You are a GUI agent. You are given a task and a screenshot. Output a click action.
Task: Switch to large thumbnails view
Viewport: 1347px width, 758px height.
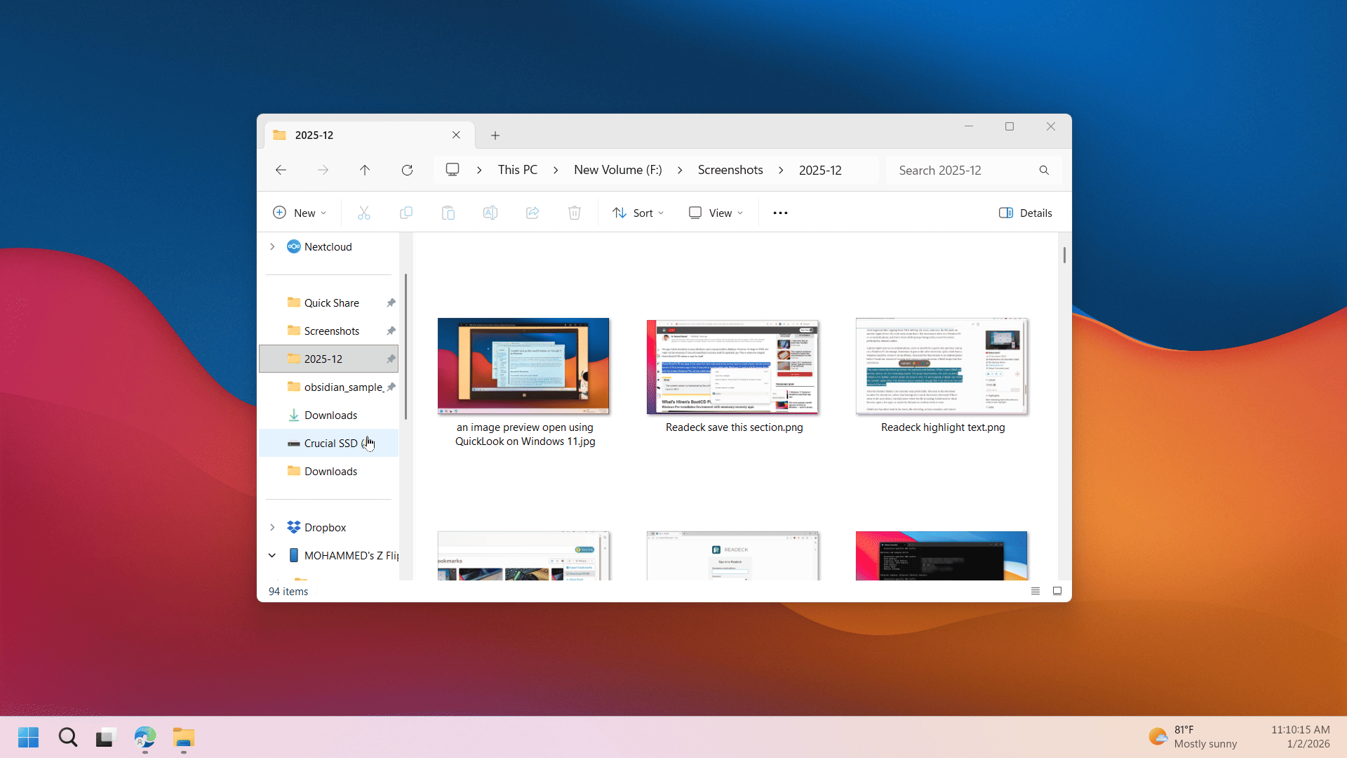(x=1057, y=591)
